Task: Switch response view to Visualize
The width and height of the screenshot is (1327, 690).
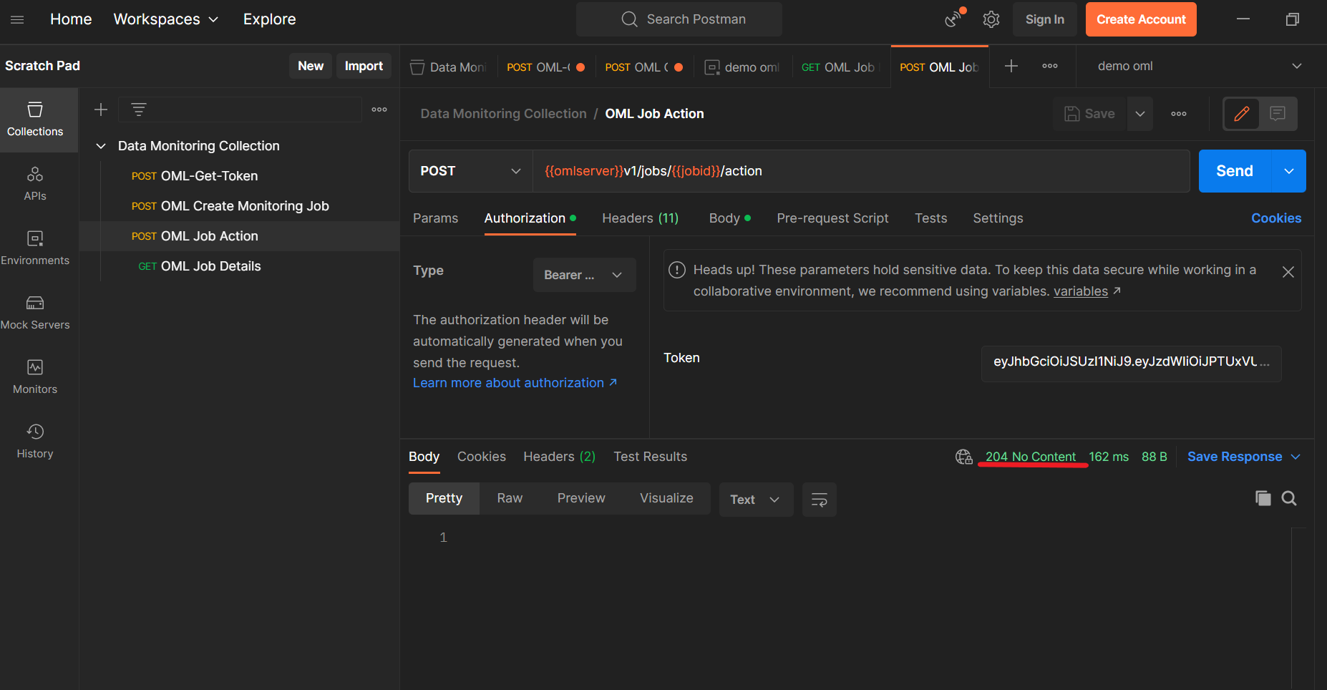Action: 666,498
